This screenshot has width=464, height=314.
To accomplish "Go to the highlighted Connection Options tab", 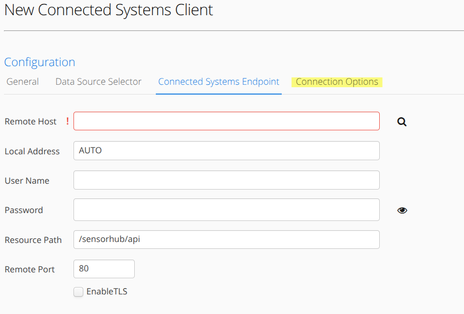I will (x=337, y=82).
